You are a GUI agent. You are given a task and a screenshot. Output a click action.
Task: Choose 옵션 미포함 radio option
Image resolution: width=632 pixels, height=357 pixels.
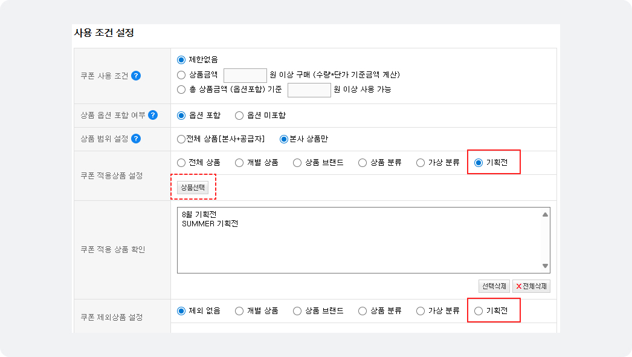(239, 115)
